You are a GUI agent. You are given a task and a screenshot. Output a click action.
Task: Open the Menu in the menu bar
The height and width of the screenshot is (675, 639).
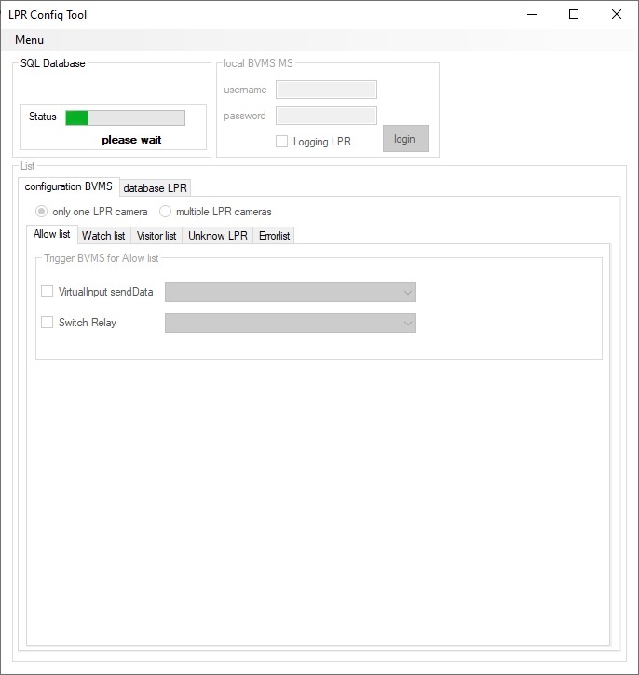29,40
